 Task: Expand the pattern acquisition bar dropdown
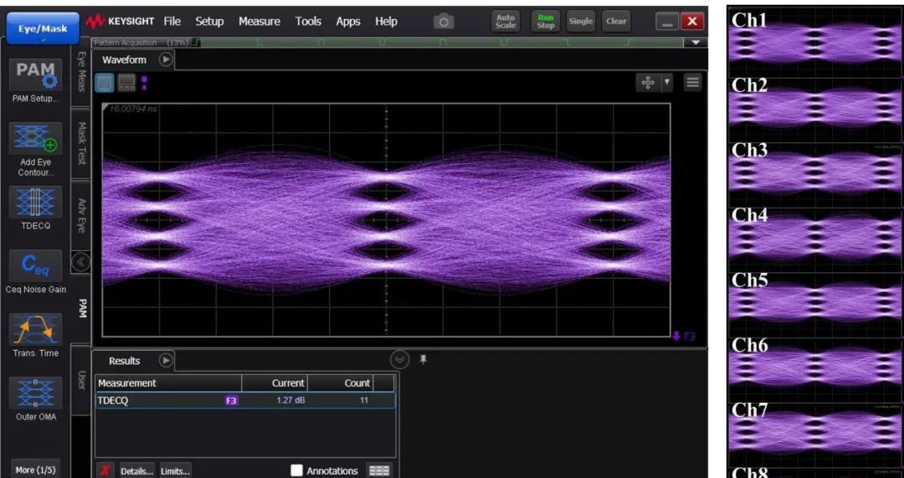click(696, 43)
